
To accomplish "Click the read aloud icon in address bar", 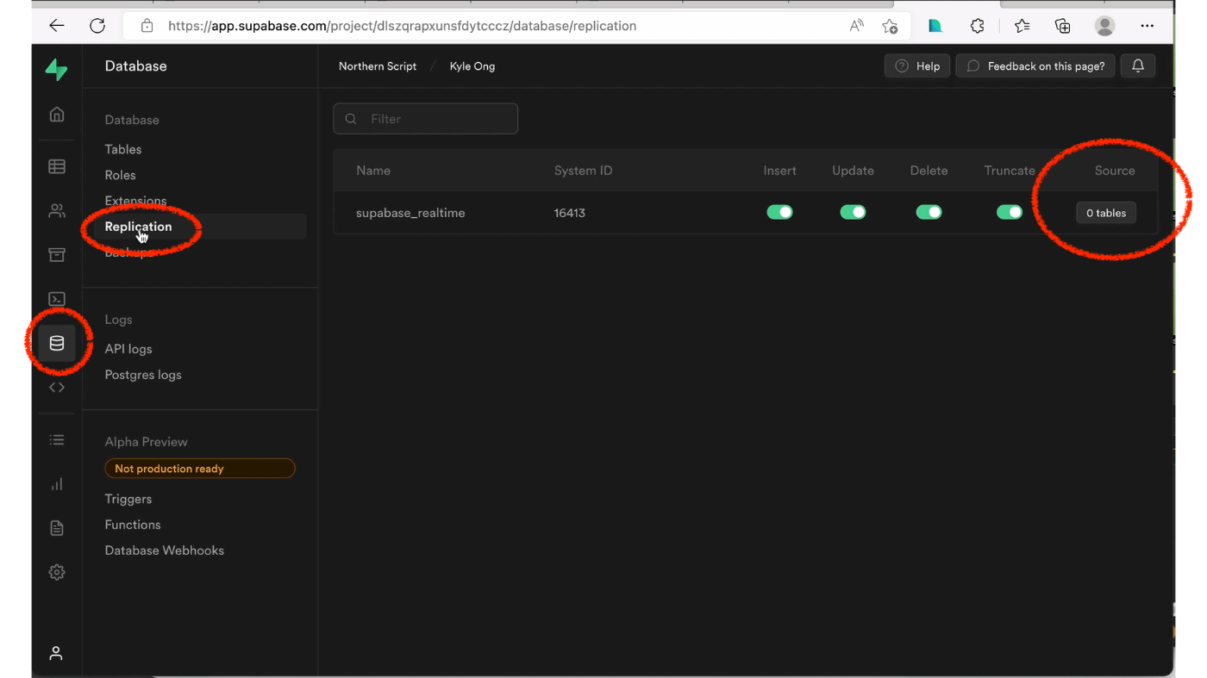I will (x=856, y=26).
